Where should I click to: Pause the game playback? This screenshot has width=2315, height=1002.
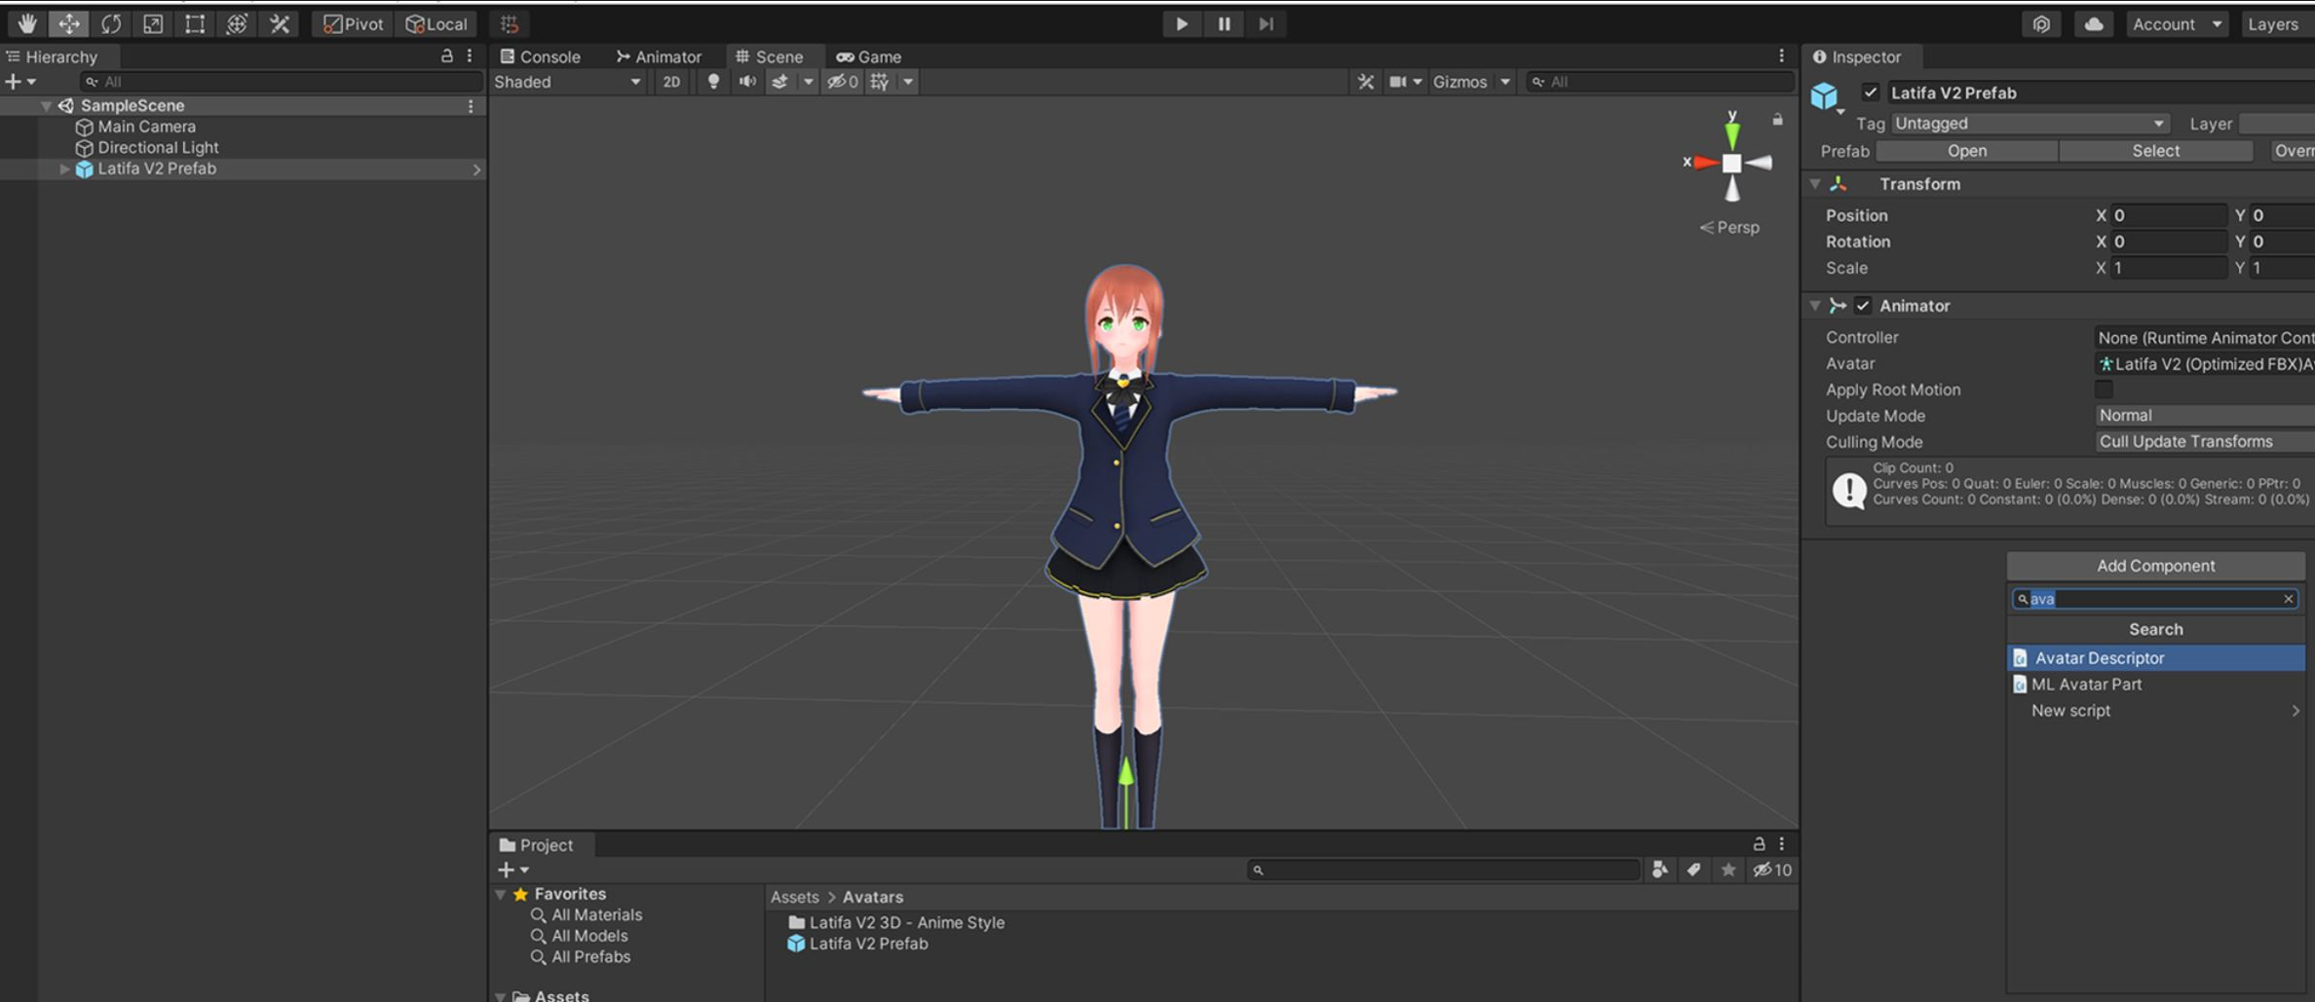click(1224, 23)
